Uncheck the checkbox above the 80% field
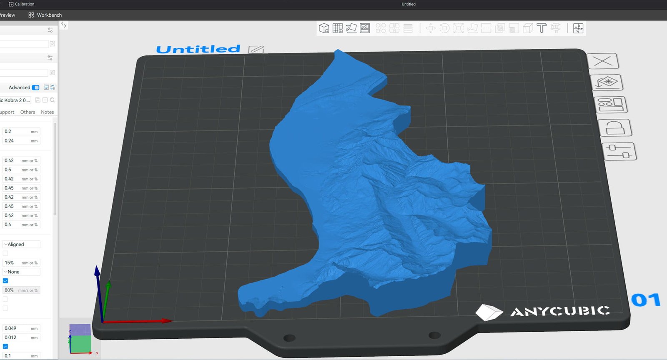 5,281
